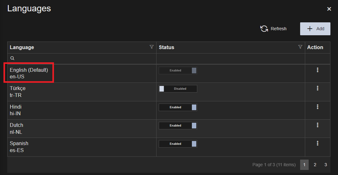Viewport: 338px width, 175px height.
Task: Sort by the Status column header
Action: click(167, 47)
